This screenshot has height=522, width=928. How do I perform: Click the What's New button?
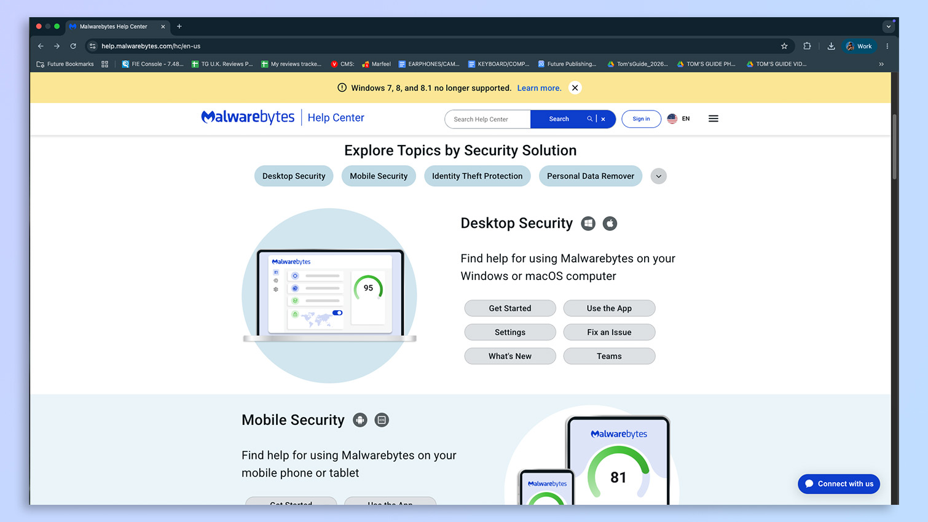coord(510,356)
